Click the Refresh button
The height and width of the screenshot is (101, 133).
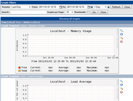click(116, 7)
